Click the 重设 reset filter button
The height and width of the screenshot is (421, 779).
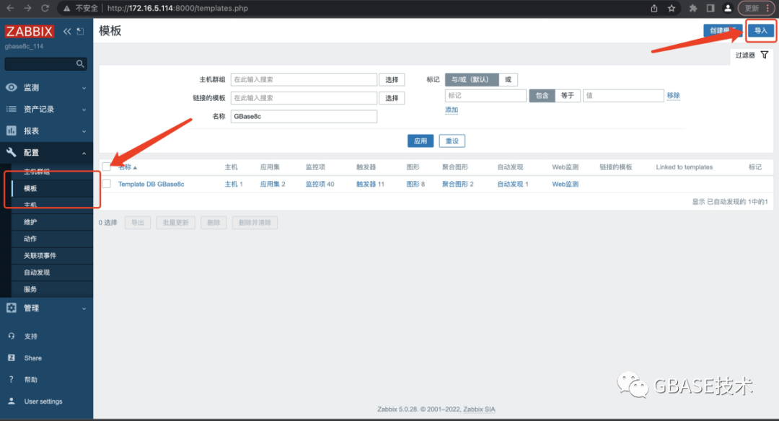tap(452, 141)
